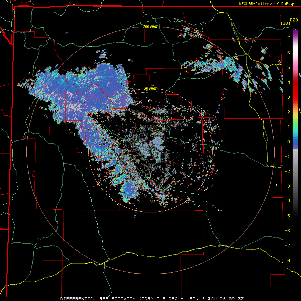Click the KRIW station identifier text
Screen dimensions: 301x301
pyautogui.click(x=193, y=299)
